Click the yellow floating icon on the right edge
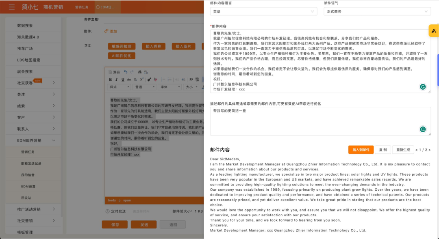Image resolution: width=439 pixels, height=239 pixels. [x=434, y=31]
